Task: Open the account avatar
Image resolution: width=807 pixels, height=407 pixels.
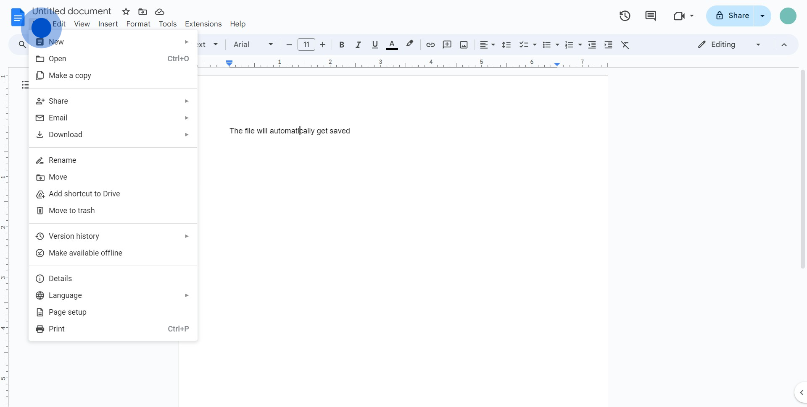Action: point(788,16)
